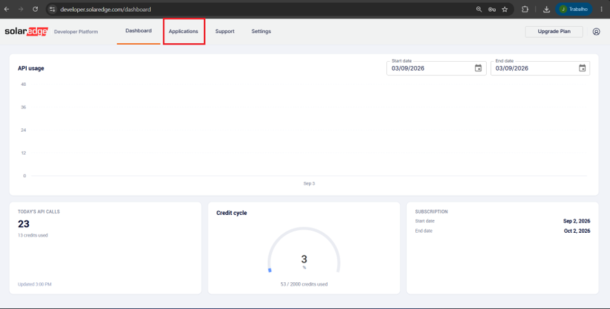
Task: Click the 13 credits used text
Action: click(32, 236)
